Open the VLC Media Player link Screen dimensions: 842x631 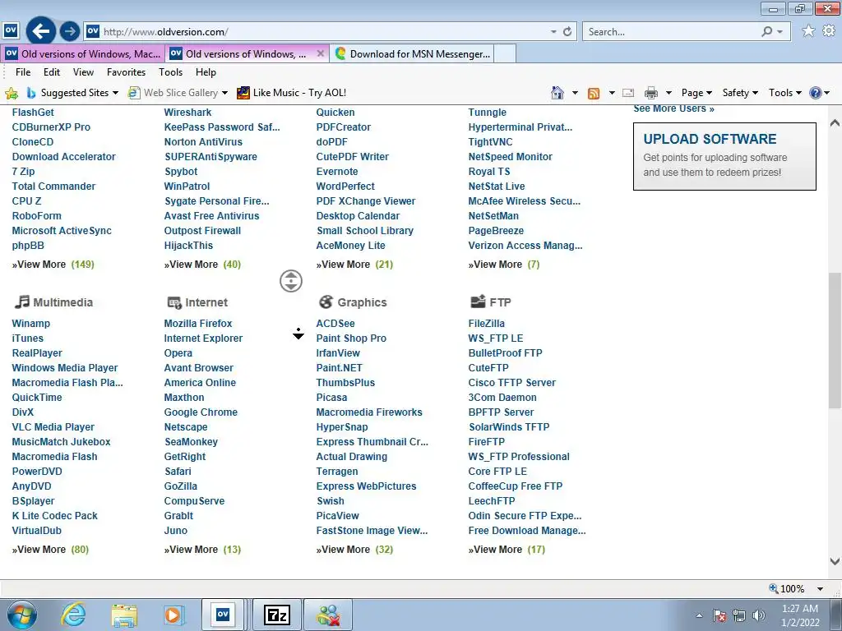pos(53,427)
